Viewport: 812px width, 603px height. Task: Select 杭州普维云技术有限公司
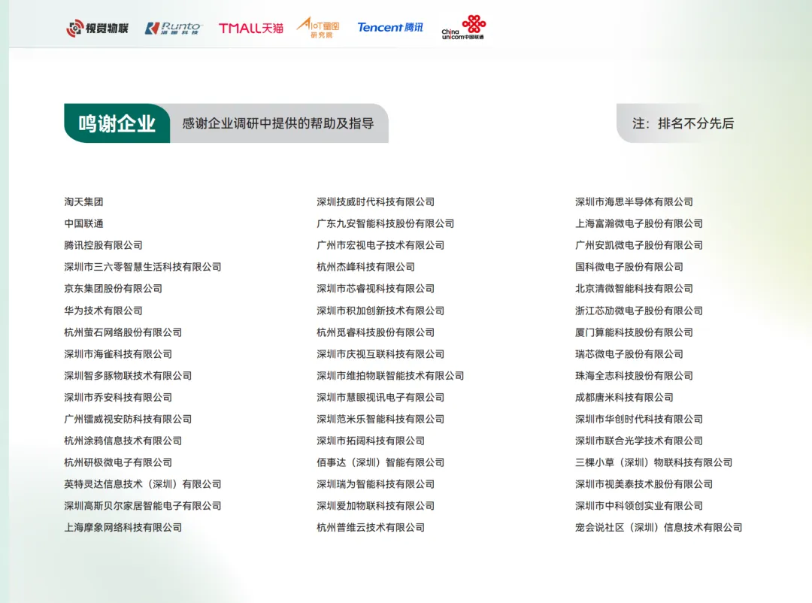coord(371,528)
